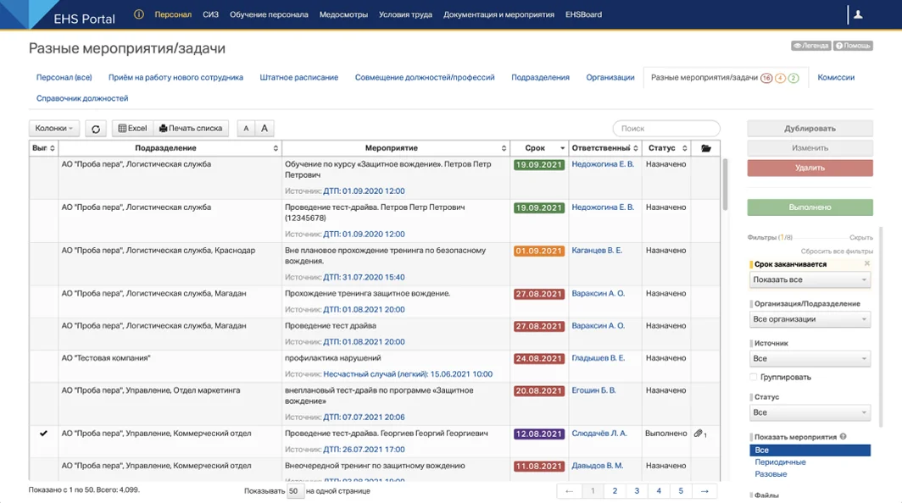Viewport: 902px width, 503px height.
Task: Click the Поиск search field
Action: pyautogui.click(x=666, y=128)
